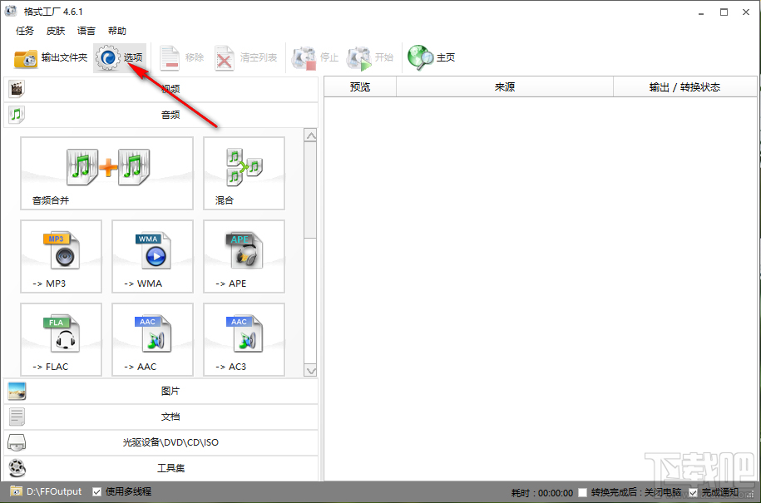Viewport: 761px width, 503px height.
Task: Open the Homepage (主页) globe icon
Action: (x=420, y=57)
